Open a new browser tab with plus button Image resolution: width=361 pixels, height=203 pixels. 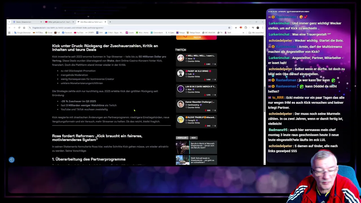pos(110,22)
